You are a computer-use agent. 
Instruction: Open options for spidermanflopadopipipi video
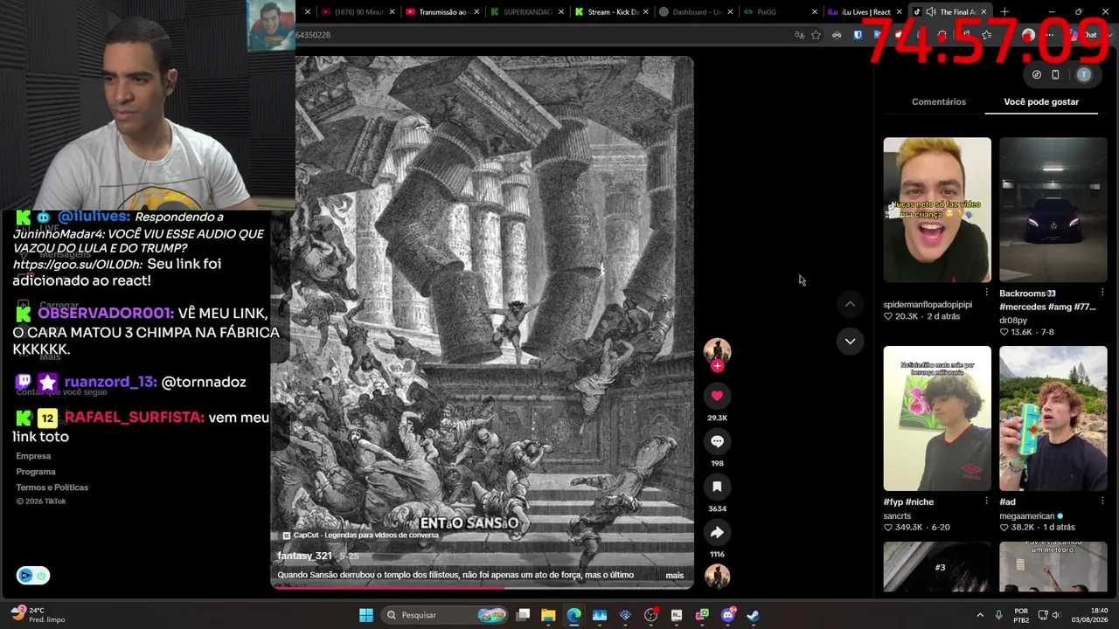point(986,293)
